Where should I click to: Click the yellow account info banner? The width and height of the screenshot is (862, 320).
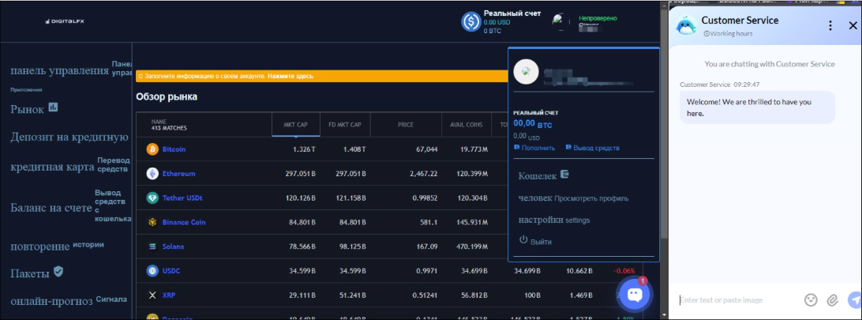click(x=321, y=76)
